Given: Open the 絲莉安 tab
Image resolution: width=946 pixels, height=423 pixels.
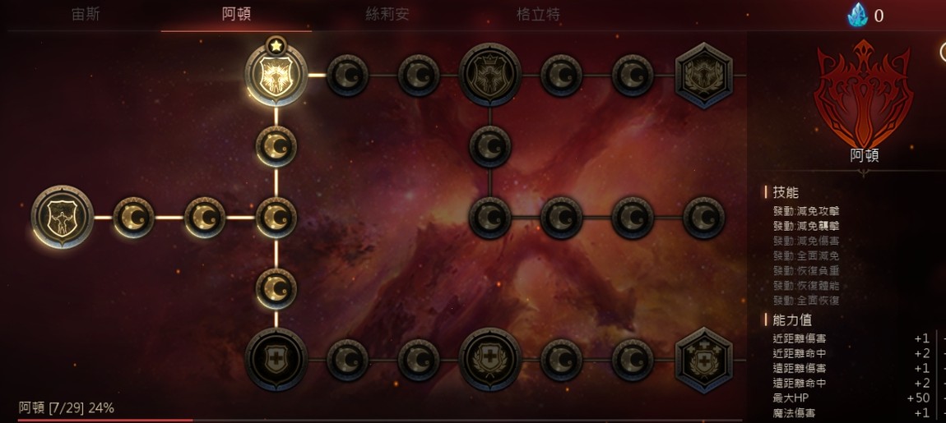Looking at the screenshot, I should 387,15.
